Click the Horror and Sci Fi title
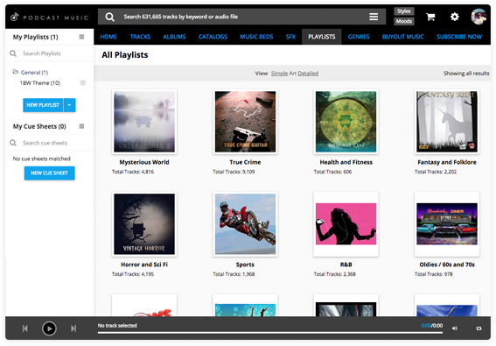This screenshot has height=346, width=496. pyautogui.click(x=144, y=265)
